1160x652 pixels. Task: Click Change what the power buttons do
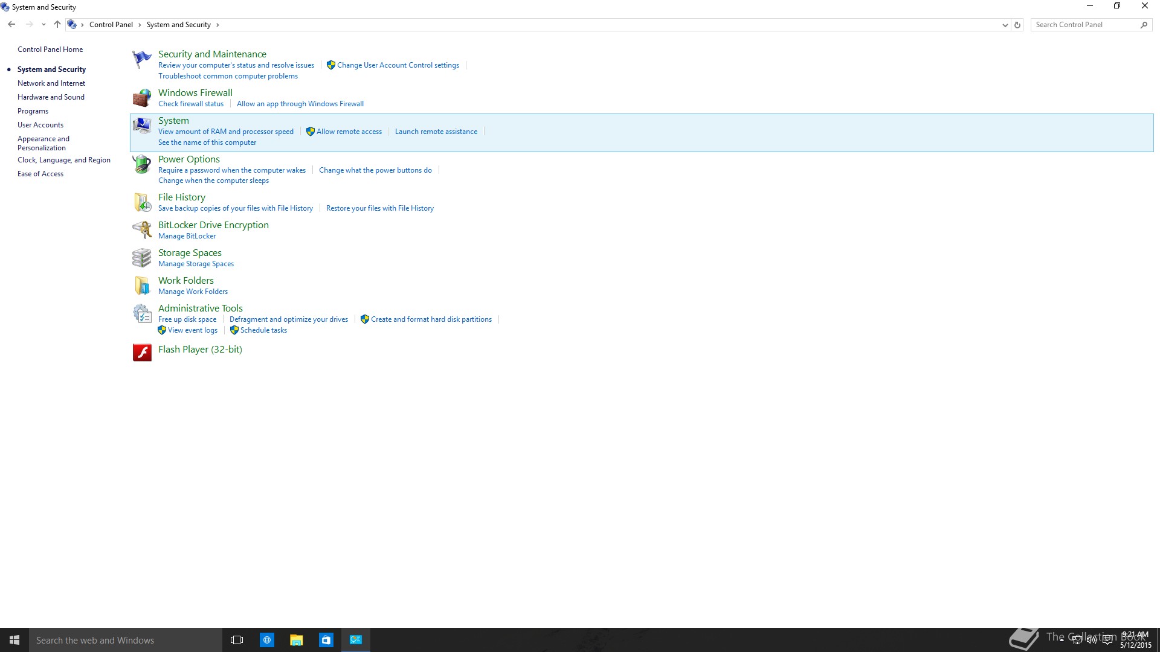(x=375, y=170)
